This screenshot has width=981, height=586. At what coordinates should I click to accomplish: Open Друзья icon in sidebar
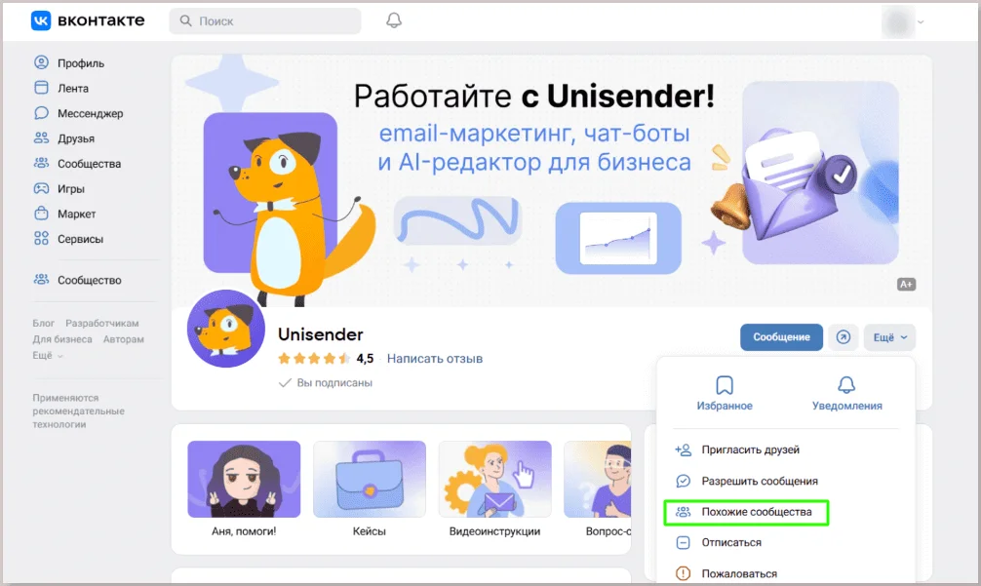[x=41, y=137]
